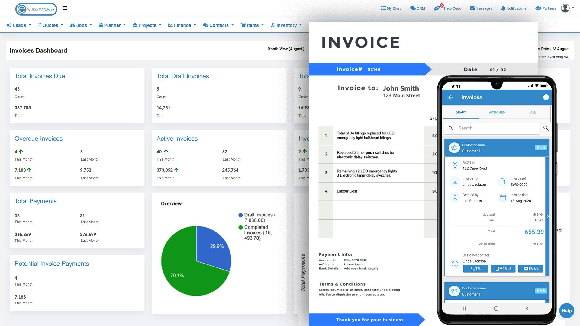
Task: Select the ALL tab in the mobile app
Action: coord(533,112)
